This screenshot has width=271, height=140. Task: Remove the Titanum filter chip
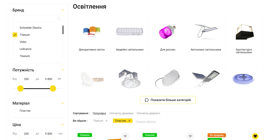107,121
